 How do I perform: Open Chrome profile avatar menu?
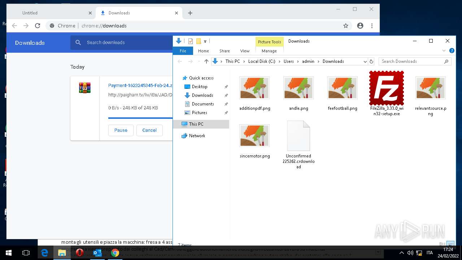coord(360,26)
